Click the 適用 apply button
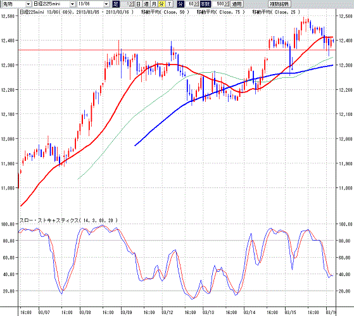The width and height of the screenshot is (354, 316). 237,4
